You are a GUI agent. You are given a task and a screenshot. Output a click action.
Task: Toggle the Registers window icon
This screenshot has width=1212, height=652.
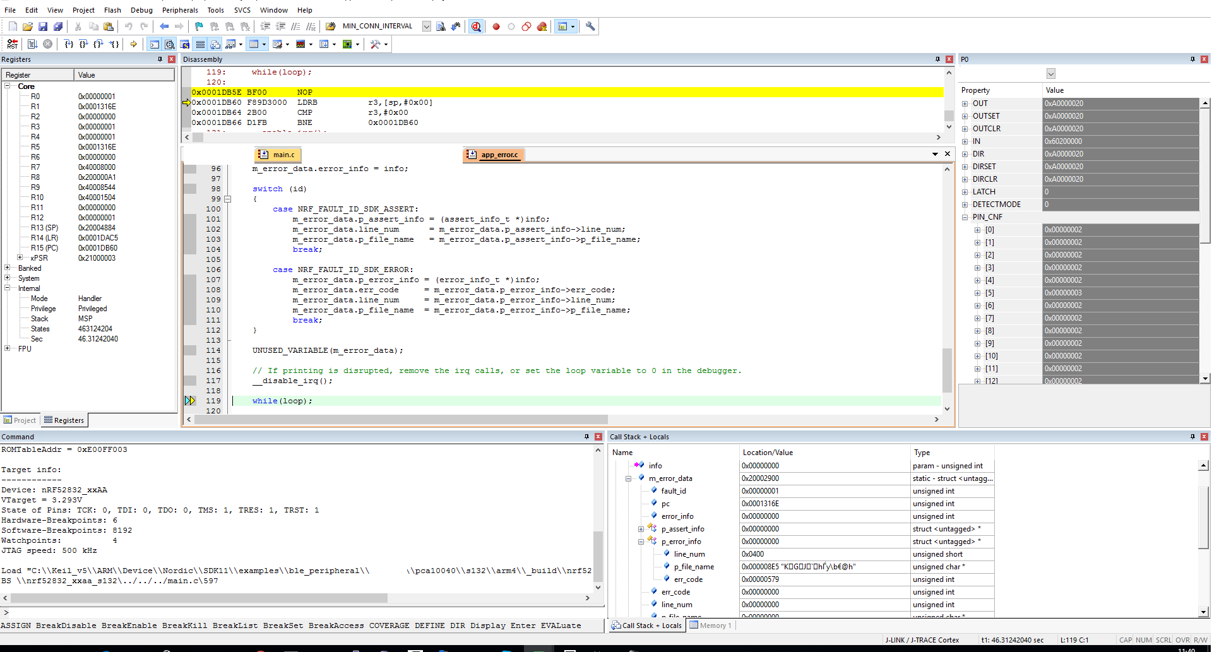click(200, 44)
